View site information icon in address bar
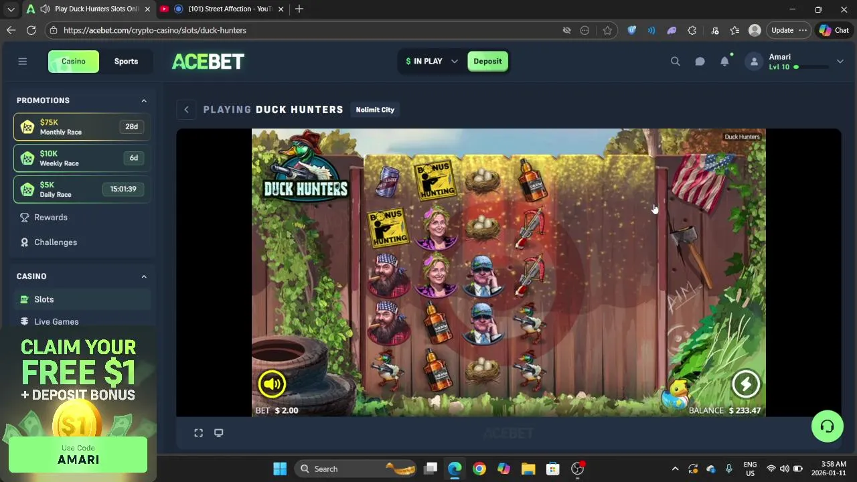This screenshot has width=857, height=482. coord(54,30)
